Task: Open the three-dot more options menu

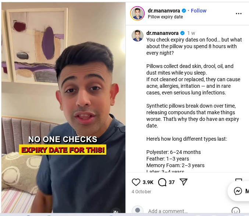Action: [x=239, y=14]
